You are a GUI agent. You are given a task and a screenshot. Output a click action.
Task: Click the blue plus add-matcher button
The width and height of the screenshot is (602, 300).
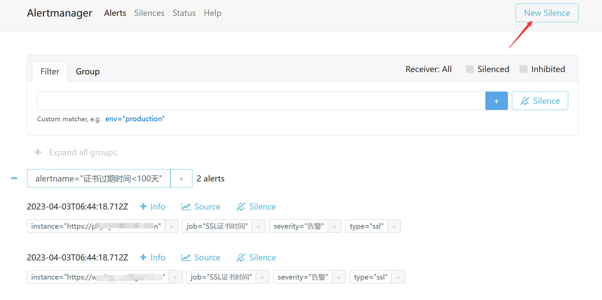pyautogui.click(x=496, y=101)
